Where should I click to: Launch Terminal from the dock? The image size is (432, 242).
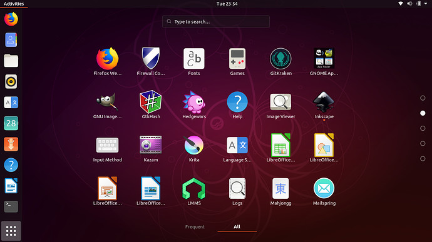point(11,206)
